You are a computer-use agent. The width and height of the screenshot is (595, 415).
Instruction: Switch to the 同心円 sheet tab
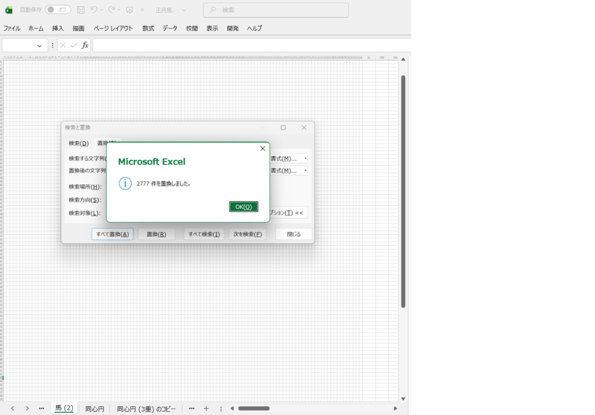click(95, 409)
